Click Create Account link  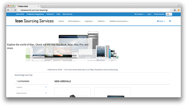click(159, 14)
